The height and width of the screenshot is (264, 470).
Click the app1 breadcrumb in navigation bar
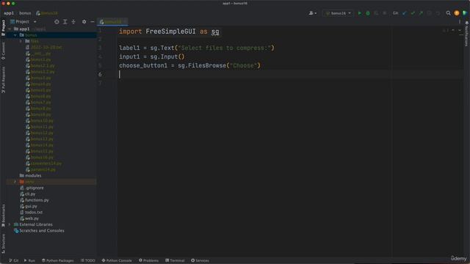9,13
